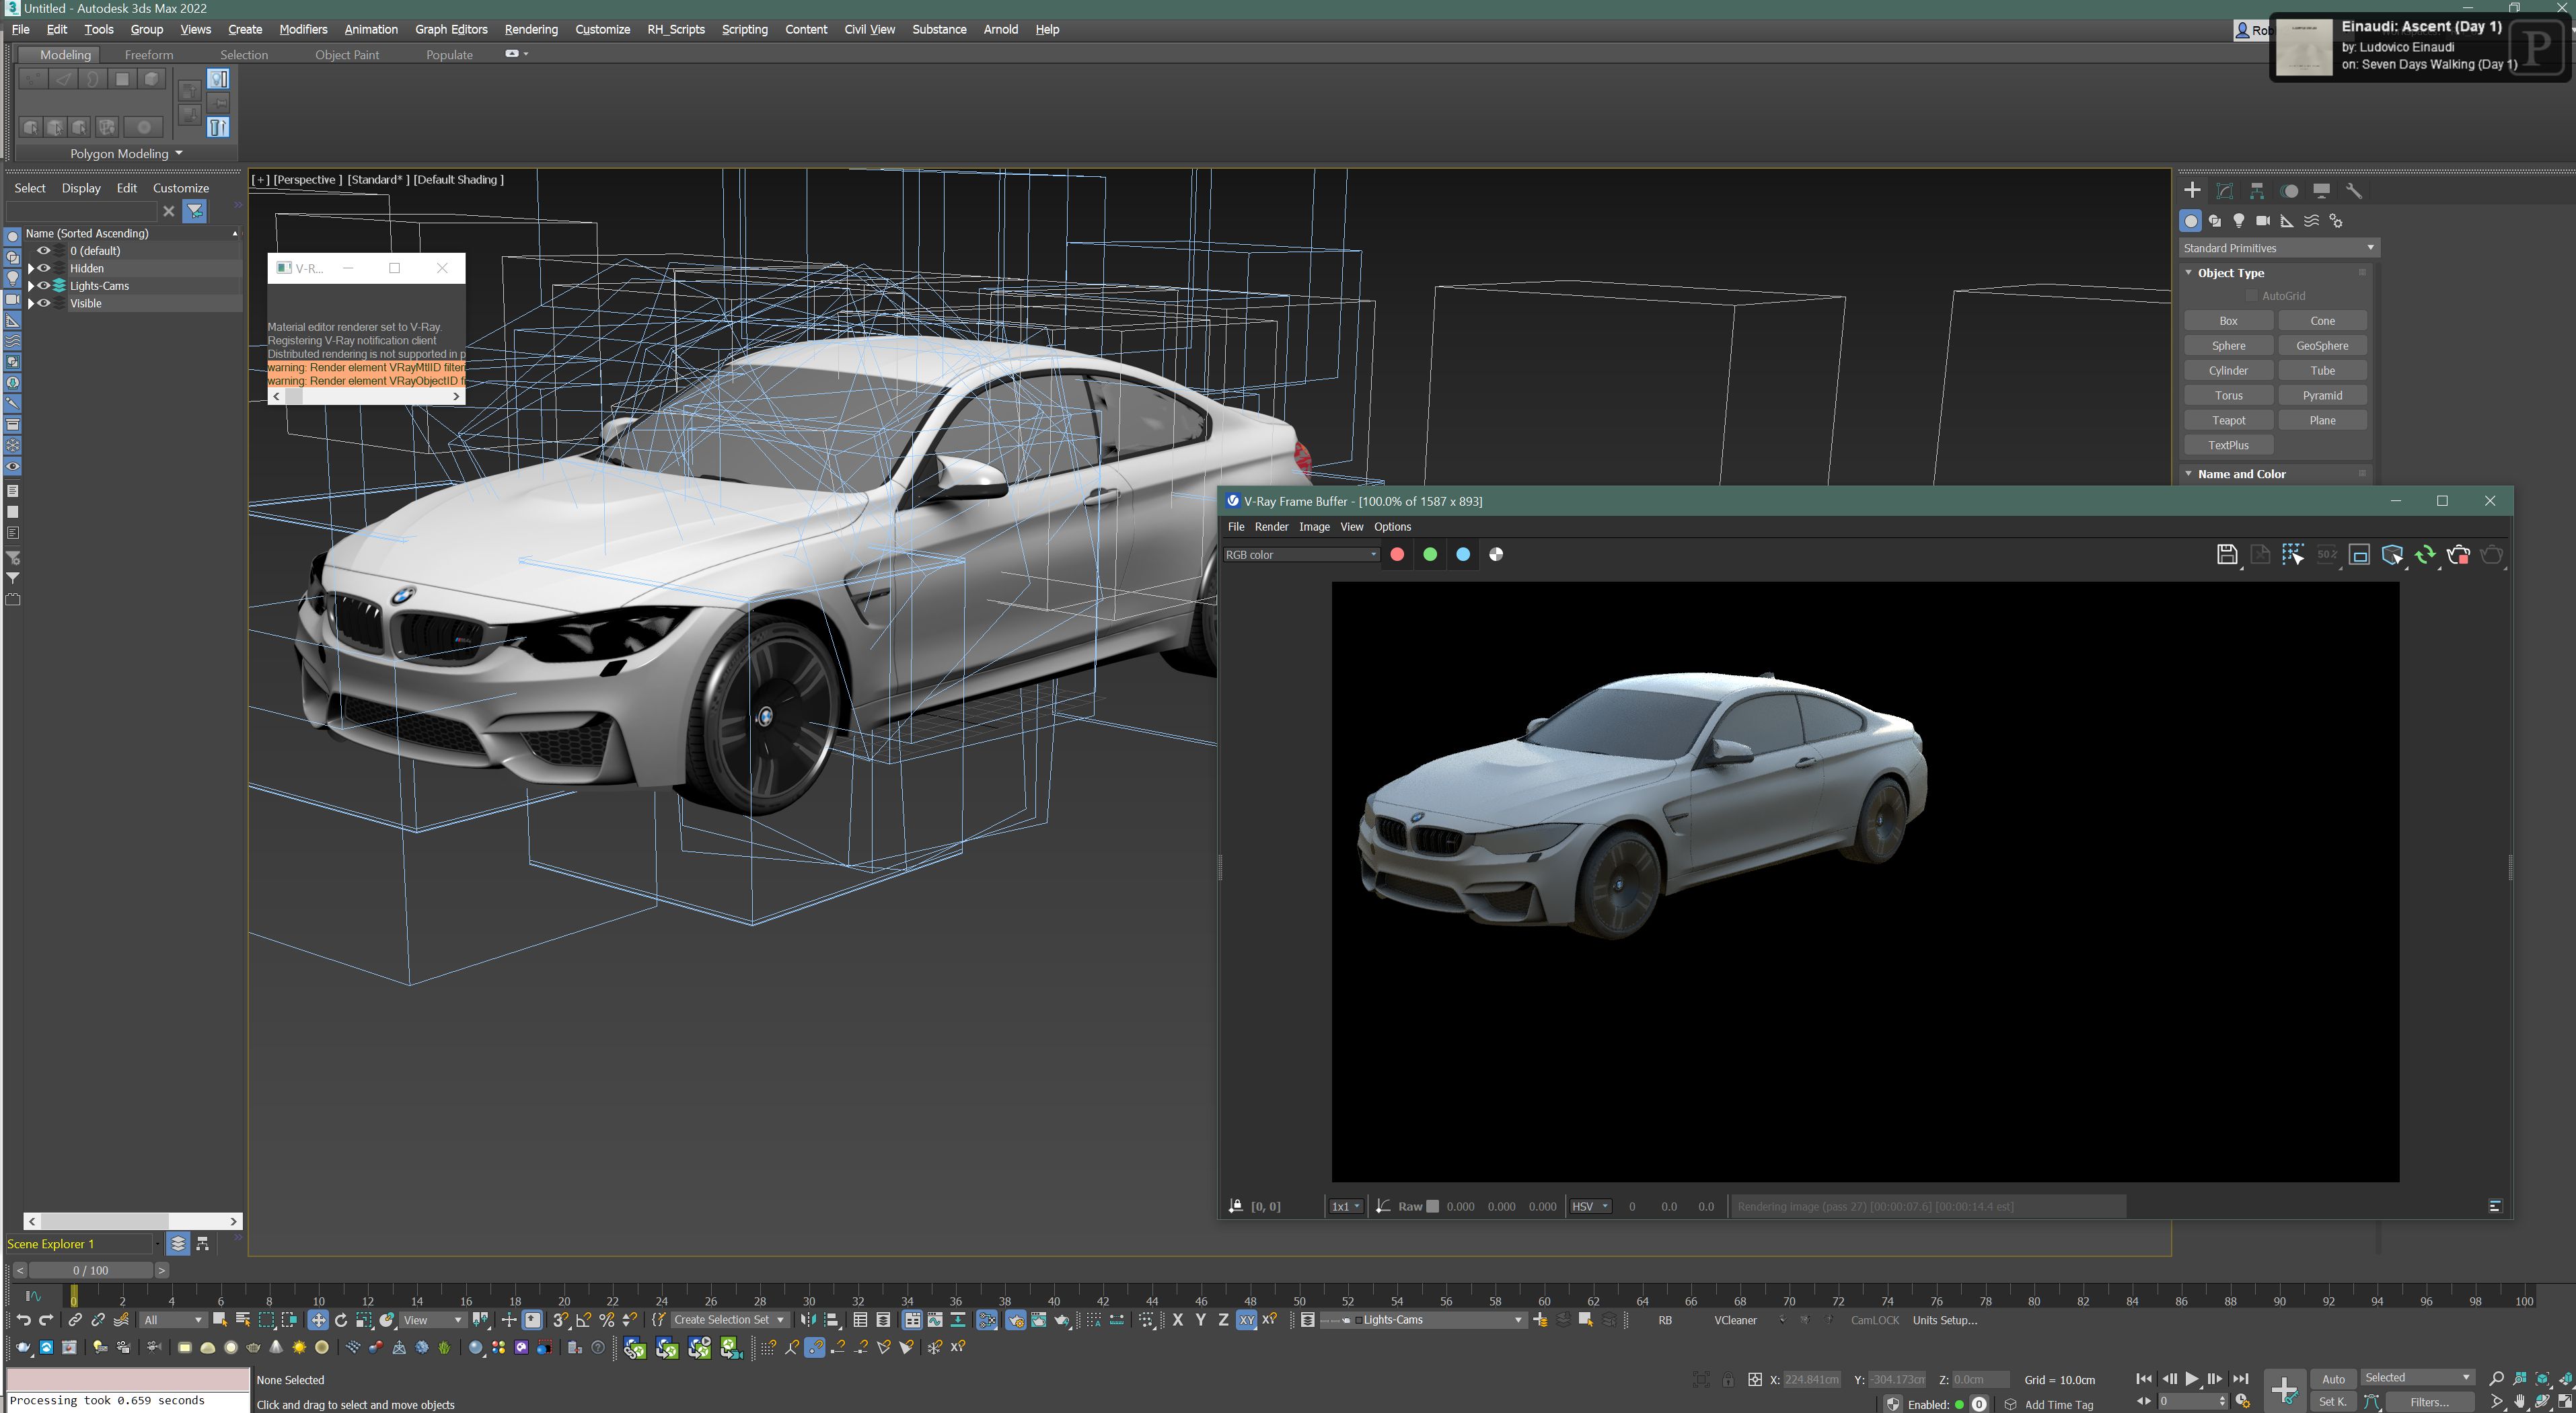Enable the AutoGrid checkbox
Viewport: 2576px width, 1413px height.
(x=2252, y=296)
